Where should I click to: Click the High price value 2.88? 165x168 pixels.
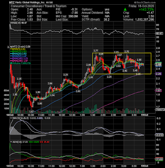pos(30,13)
